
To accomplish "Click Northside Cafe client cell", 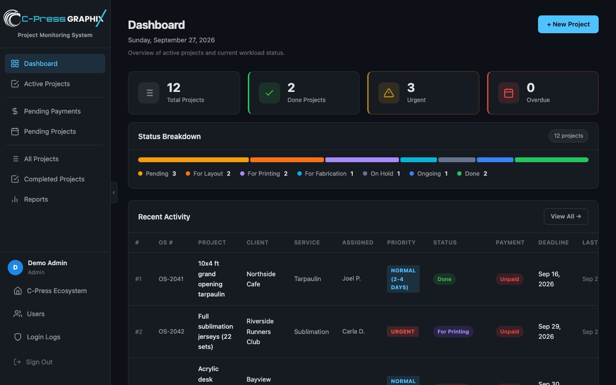I will click(261, 279).
